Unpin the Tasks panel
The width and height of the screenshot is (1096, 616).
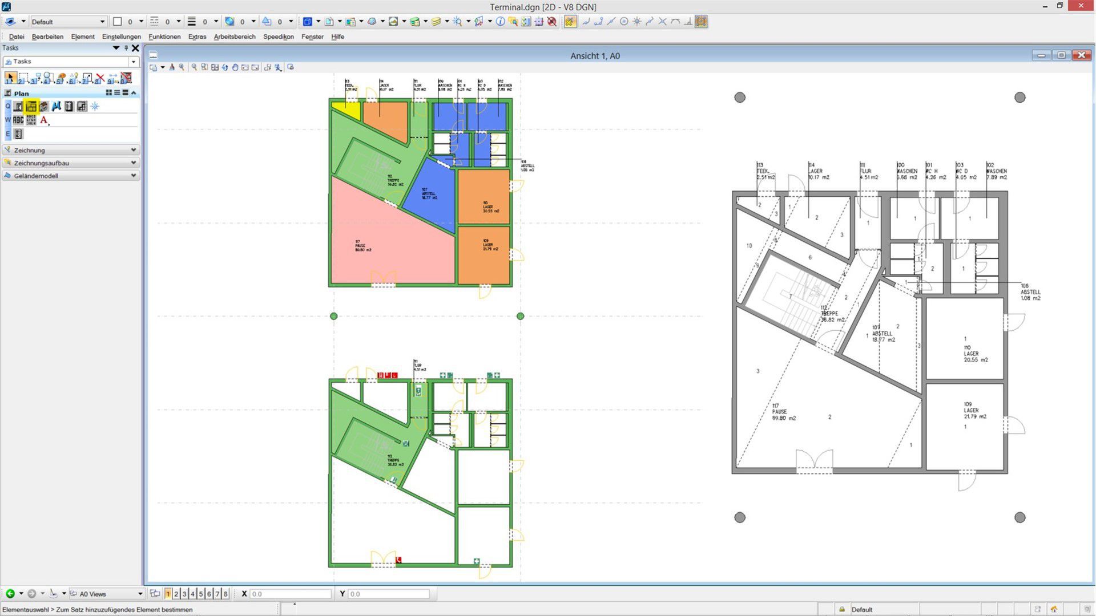click(x=126, y=48)
